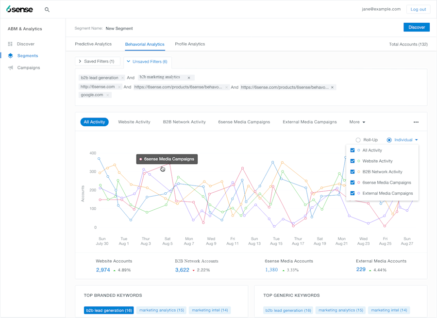Click the External Media Accounts value 229
The width and height of the screenshot is (437, 318).
[361, 269]
